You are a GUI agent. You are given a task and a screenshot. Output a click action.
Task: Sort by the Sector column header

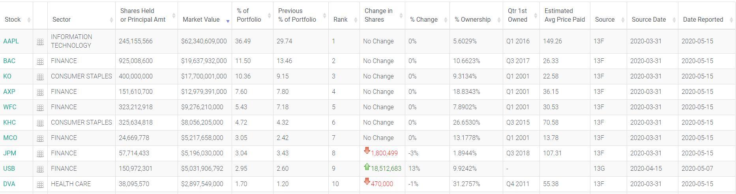point(62,19)
